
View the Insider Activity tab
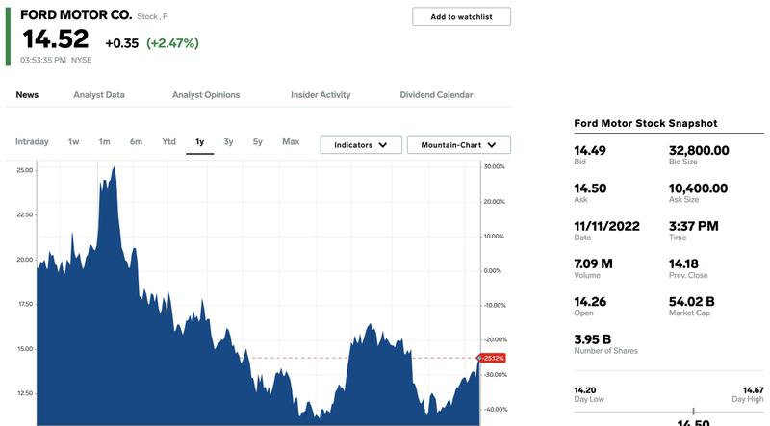tap(321, 95)
